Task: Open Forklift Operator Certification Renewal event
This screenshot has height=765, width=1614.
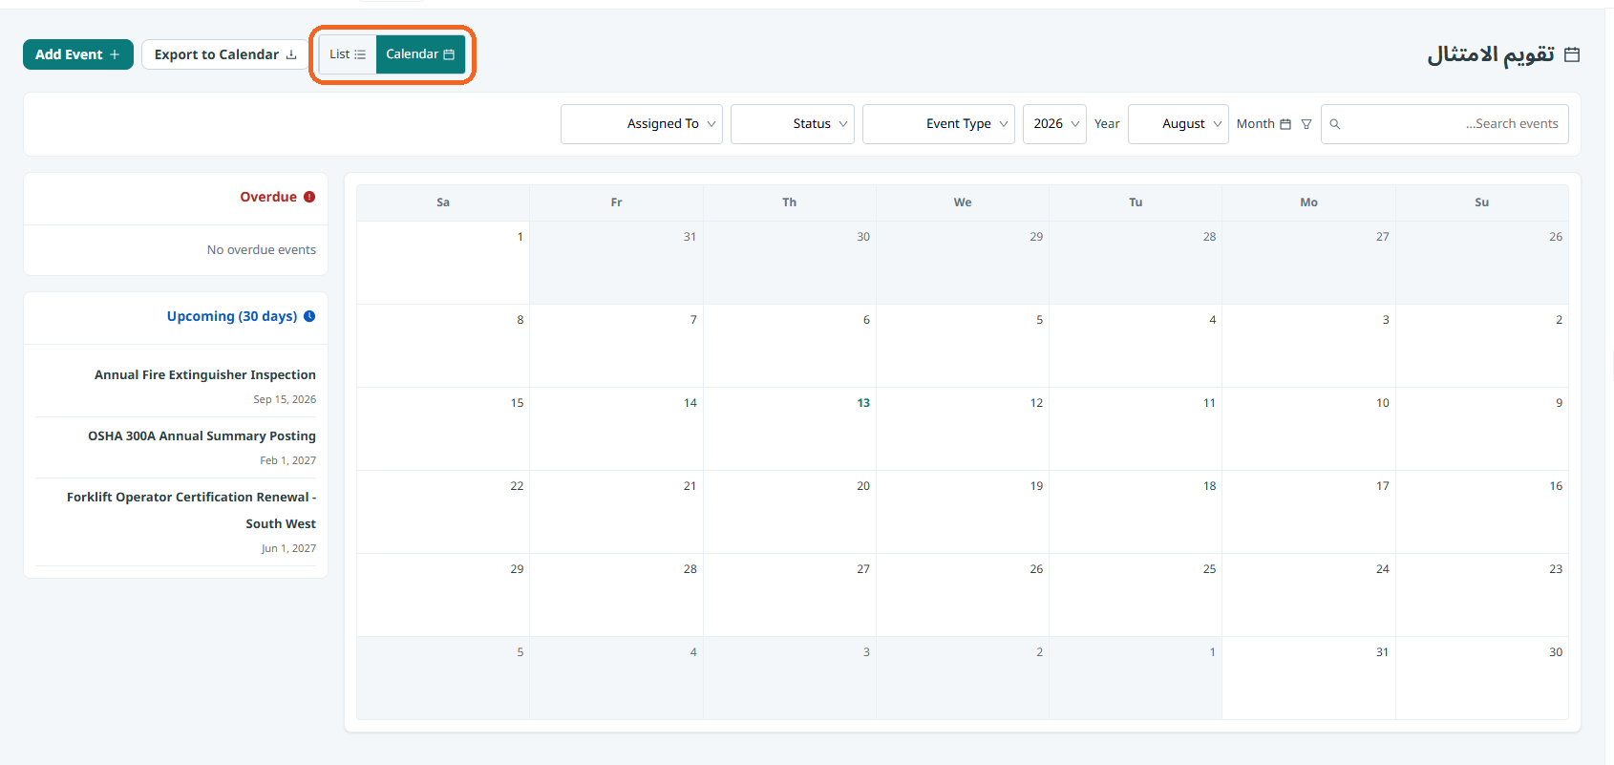Action: 191,510
